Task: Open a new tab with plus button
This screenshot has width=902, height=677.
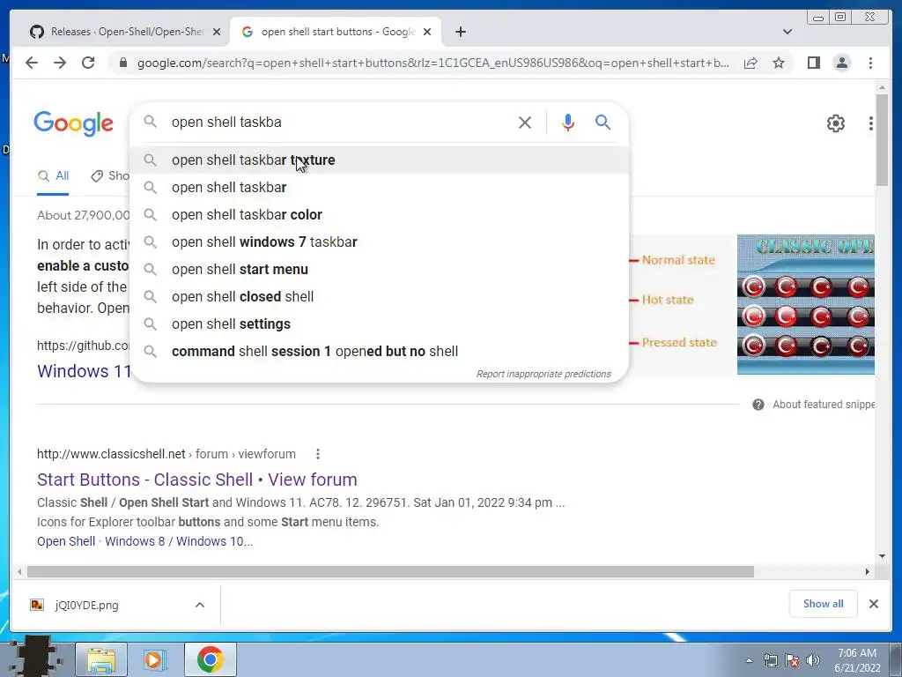Action: [460, 32]
